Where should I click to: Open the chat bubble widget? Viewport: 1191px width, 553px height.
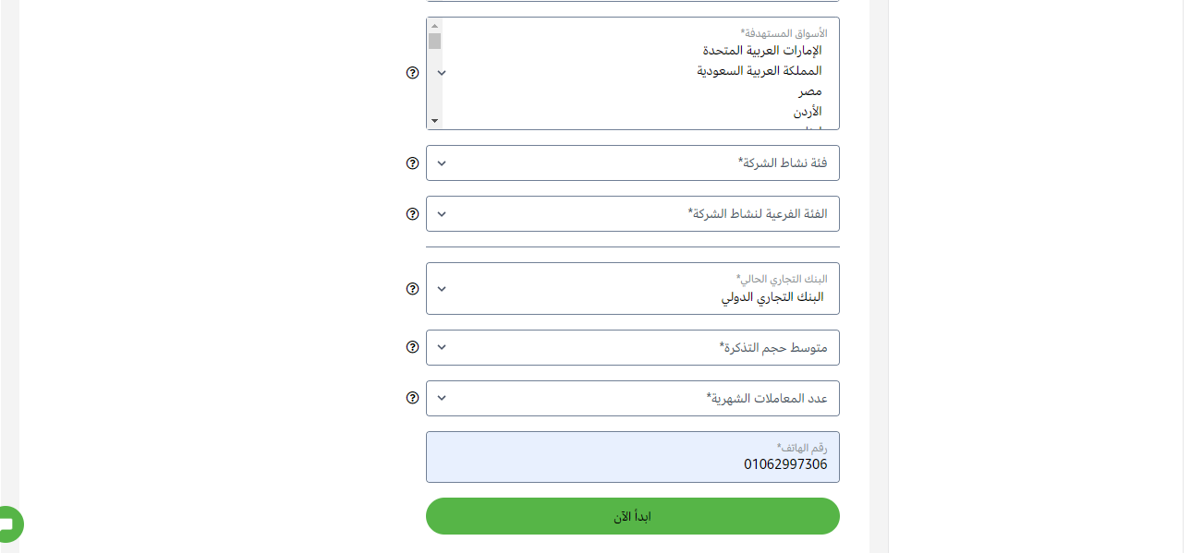coord(9,524)
